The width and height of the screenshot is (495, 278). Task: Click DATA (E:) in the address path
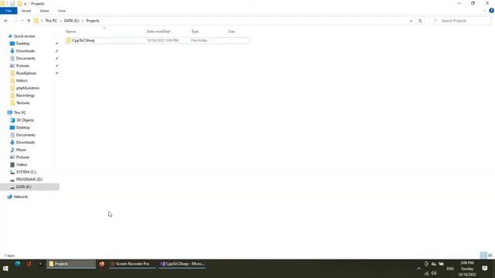72,21
